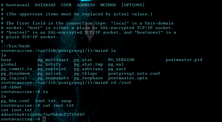This screenshot has width=222, height=122.
Task: Click the postmaster.opts file entry
Action: click(x=128, y=78)
